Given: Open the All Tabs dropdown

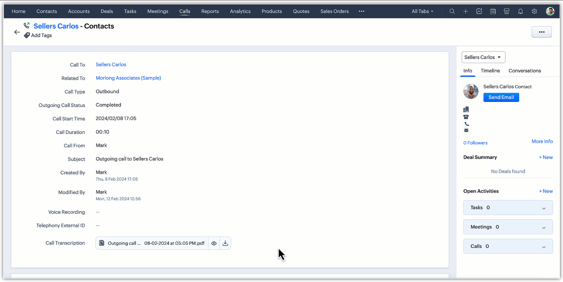Looking at the screenshot, I should (x=422, y=11).
